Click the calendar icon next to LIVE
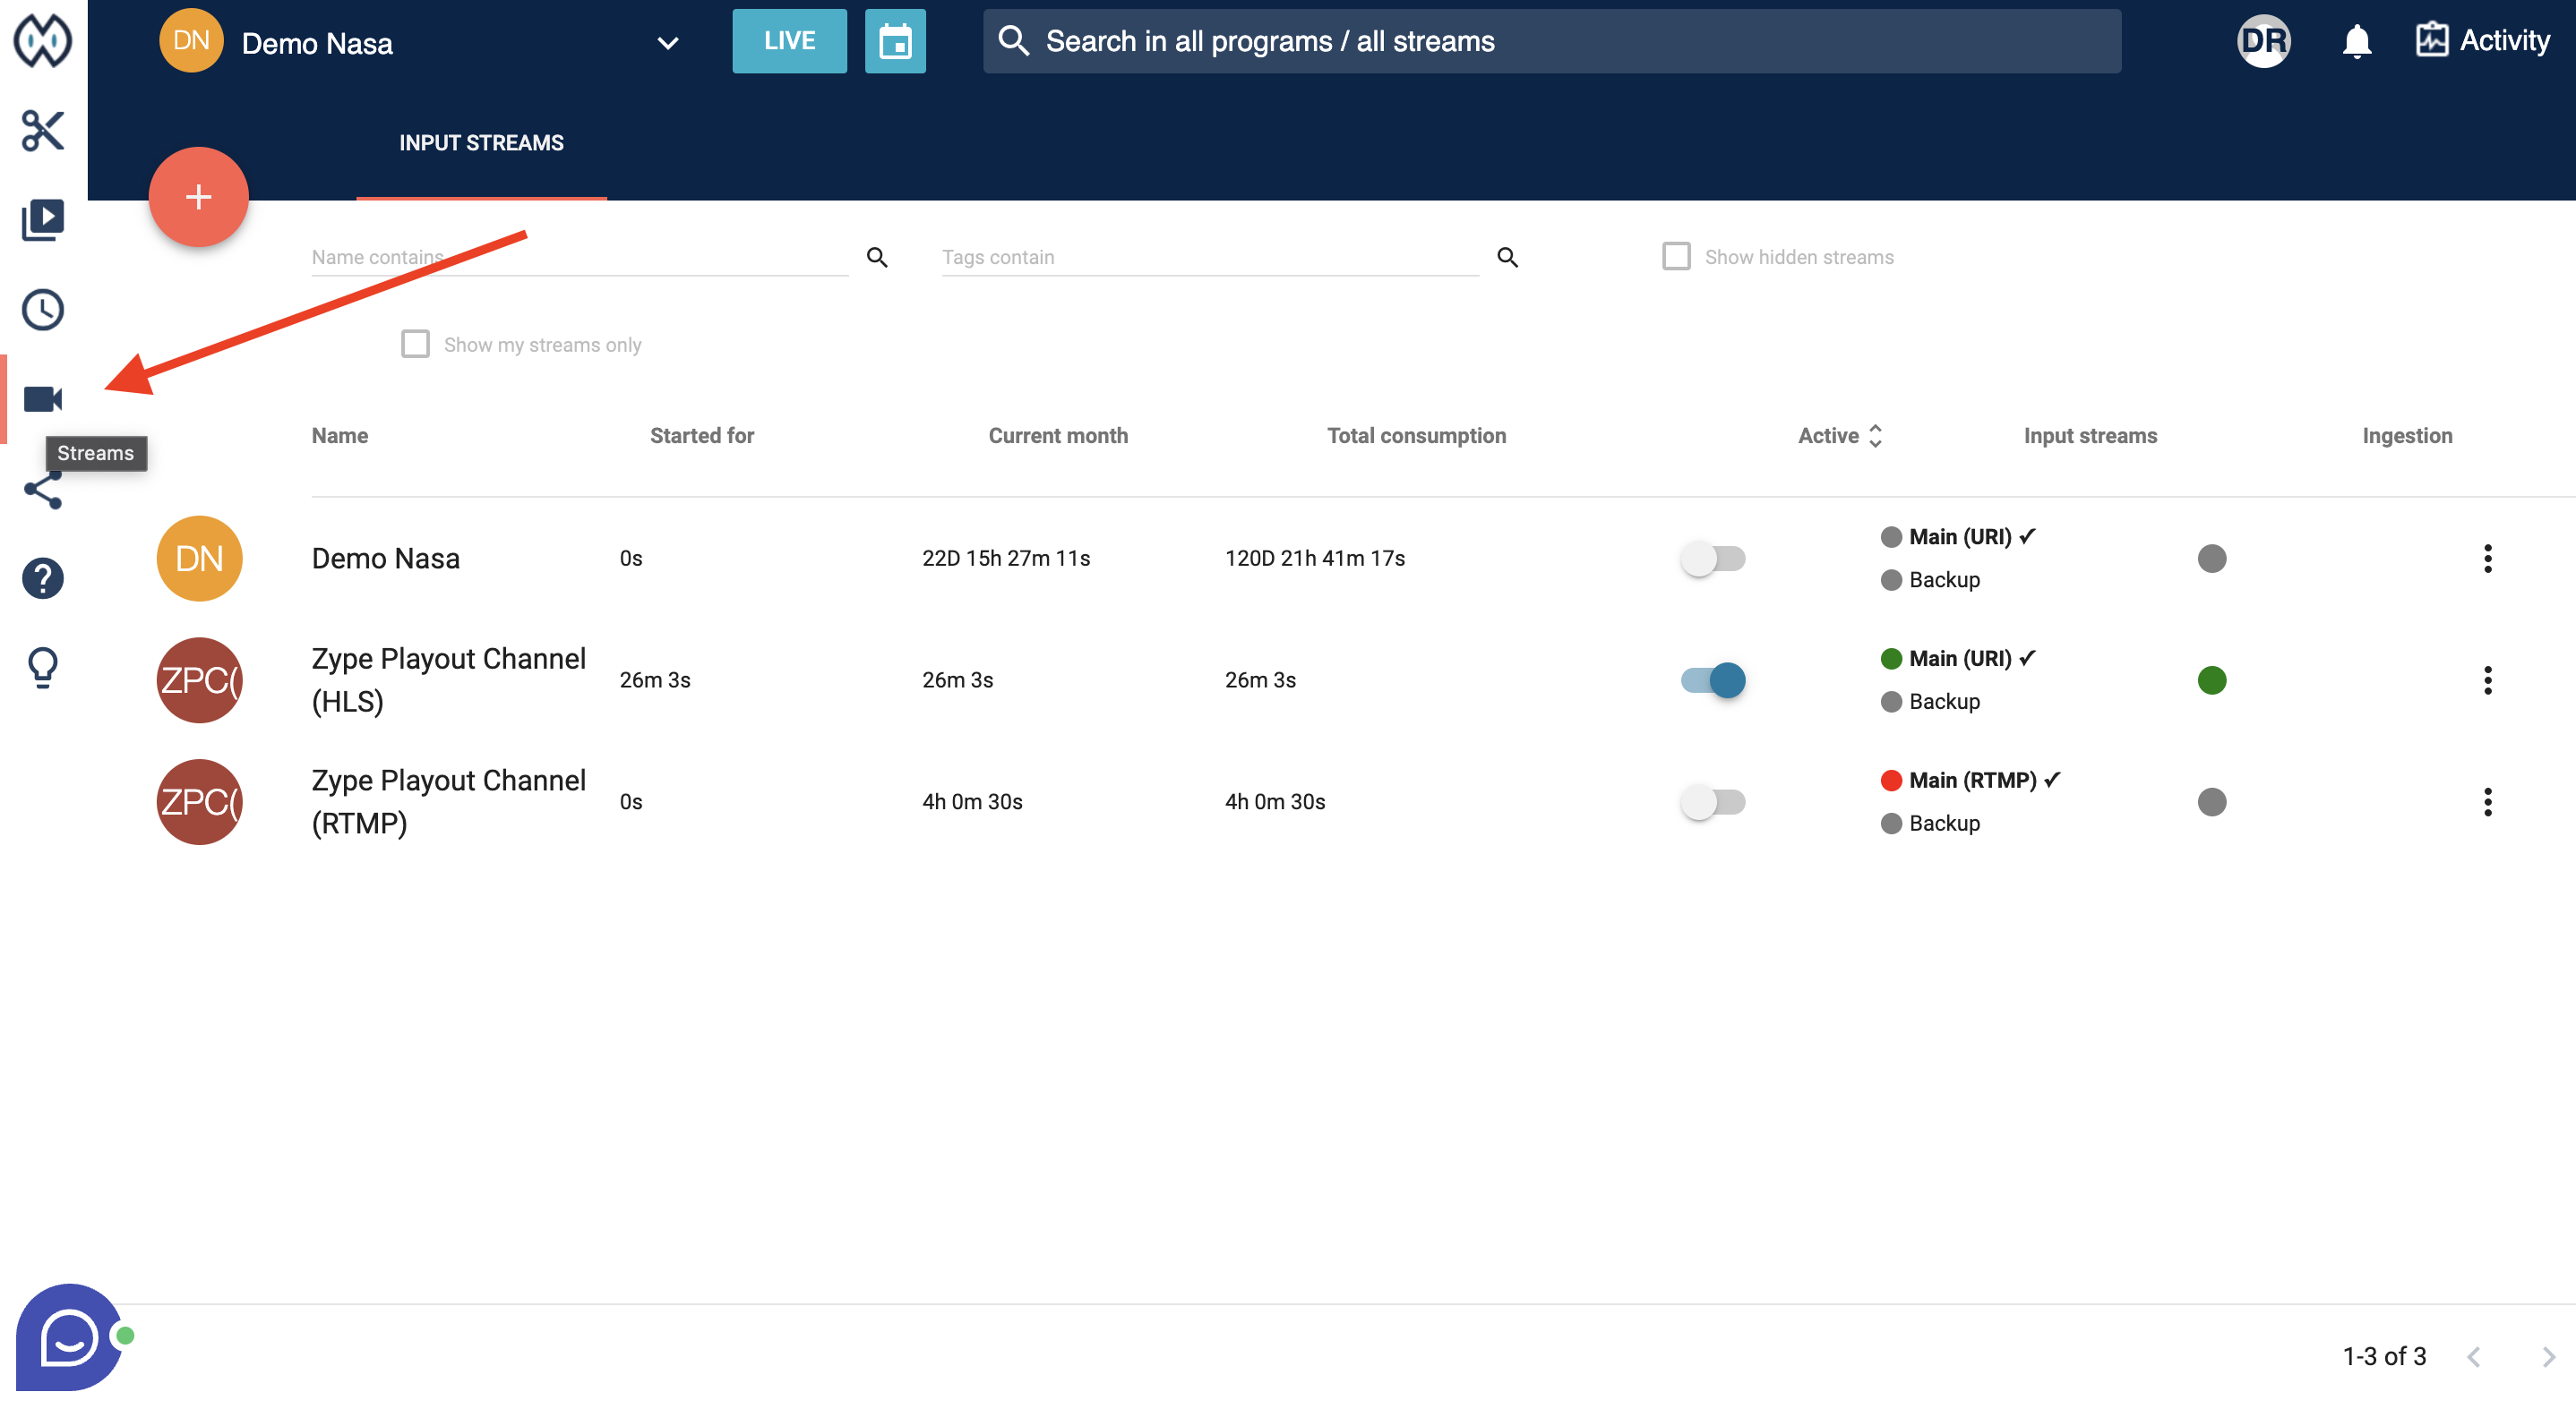This screenshot has height=1409, width=2576. pos(895,41)
